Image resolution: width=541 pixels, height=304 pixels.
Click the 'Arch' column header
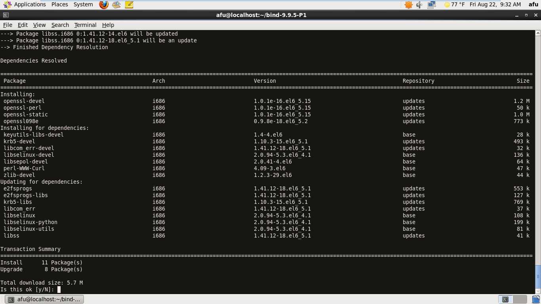(159, 81)
